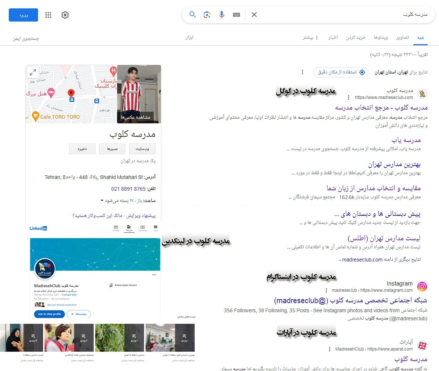Click the madreseclub.com site favicon
The image size is (439, 371).
tap(422, 94)
